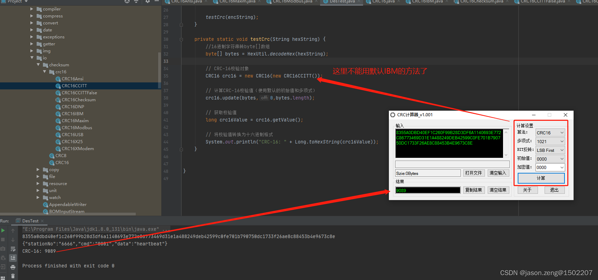Clear the console with trash icon
The width and height of the screenshot is (598, 280).
13,276
